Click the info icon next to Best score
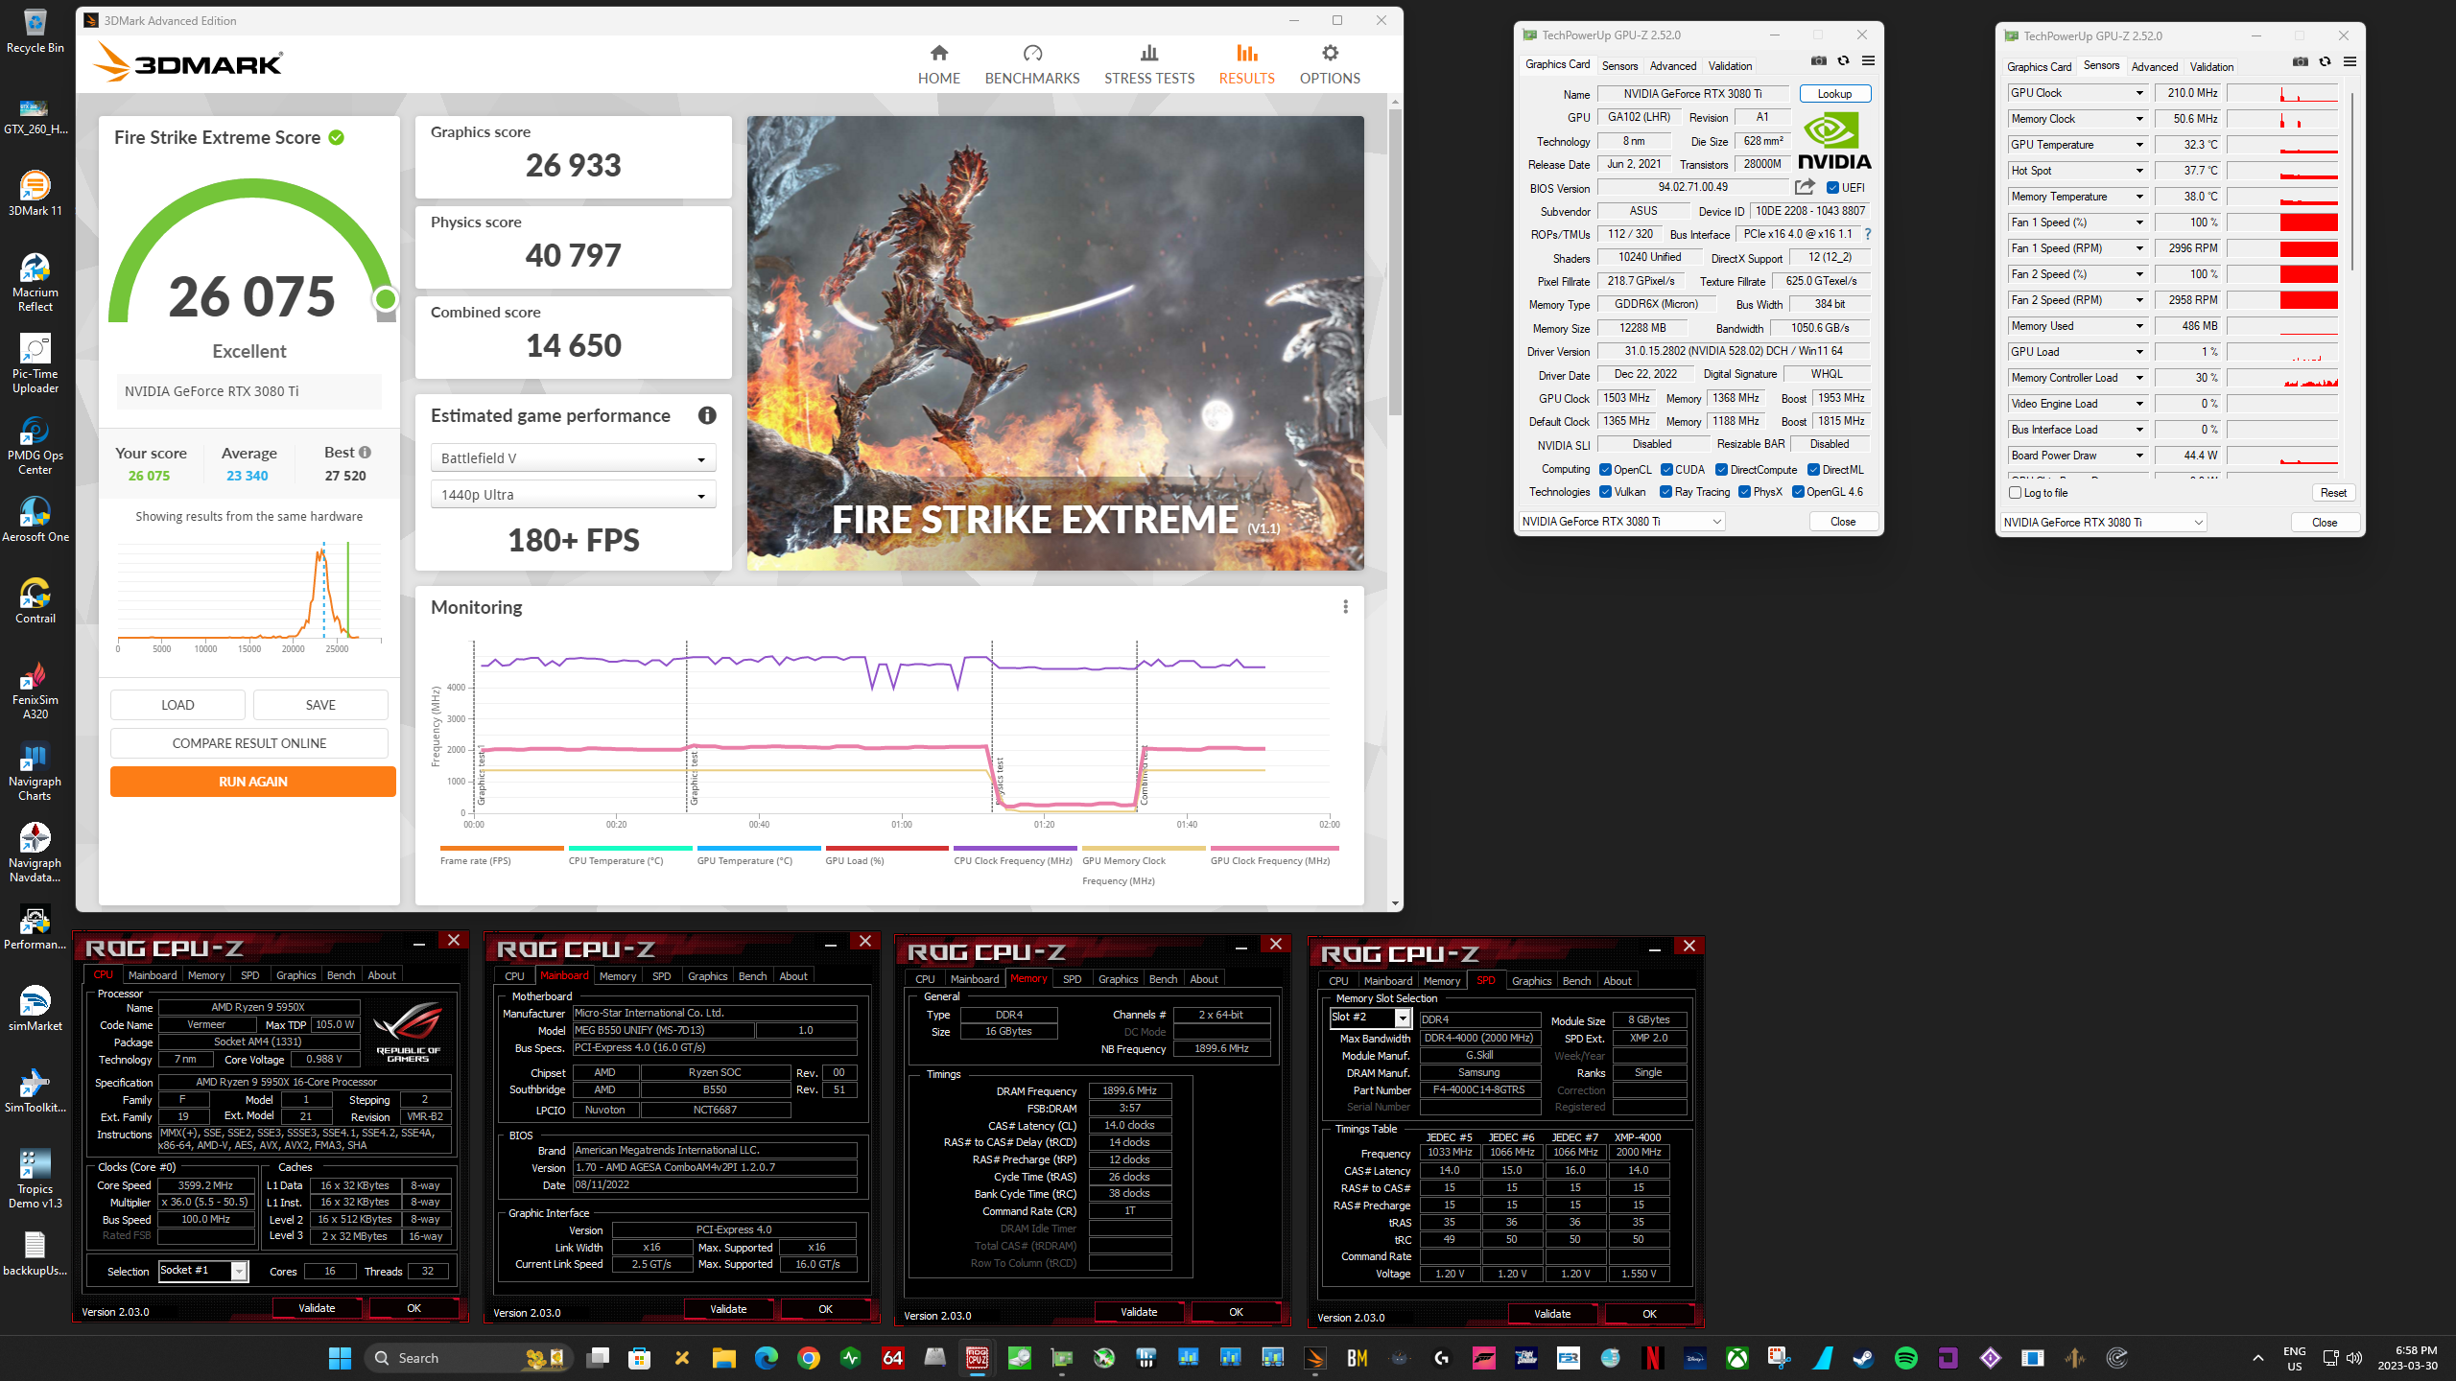Image resolution: width=2456 pixels, height=1381 pixels. [x=365, y=453]
